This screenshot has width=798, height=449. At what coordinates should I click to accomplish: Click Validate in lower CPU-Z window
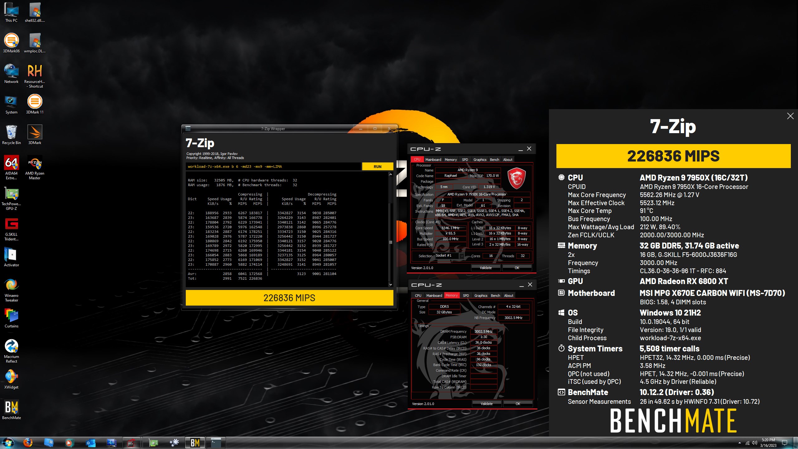tap(487, 404)
